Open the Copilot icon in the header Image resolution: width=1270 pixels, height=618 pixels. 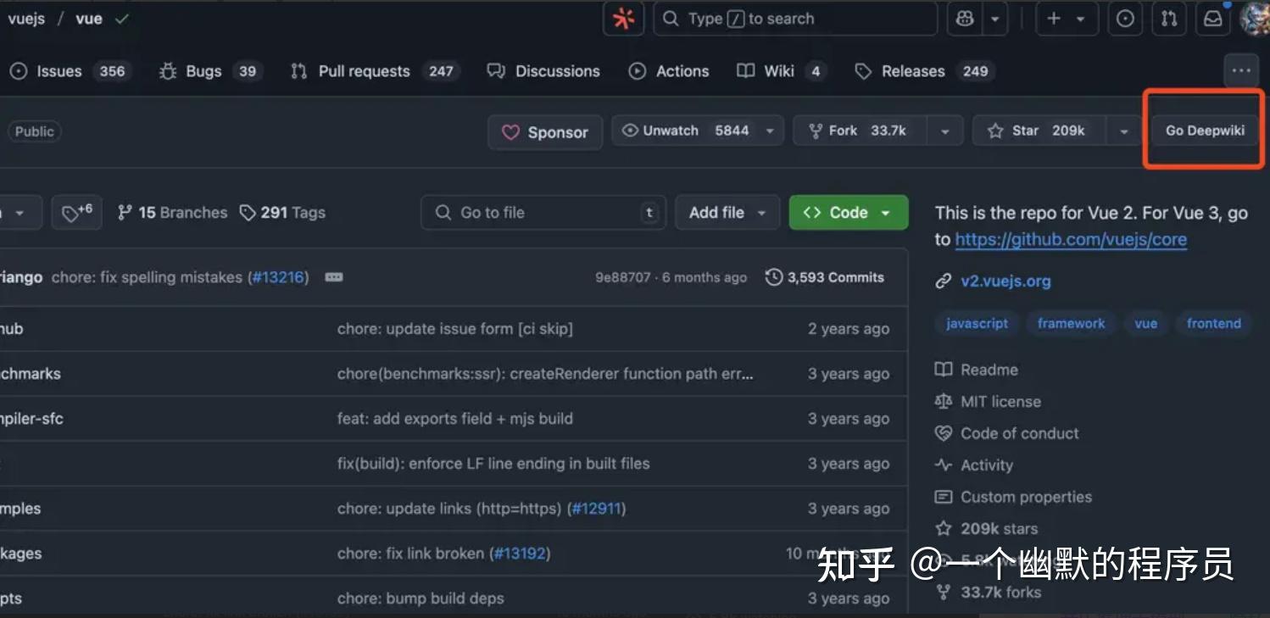click(x=965, y=18)
